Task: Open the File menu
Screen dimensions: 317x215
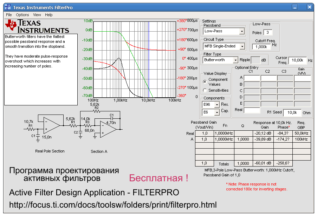Action: [9, 15]
